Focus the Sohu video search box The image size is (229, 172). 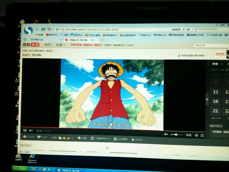[x=210, y=45]
